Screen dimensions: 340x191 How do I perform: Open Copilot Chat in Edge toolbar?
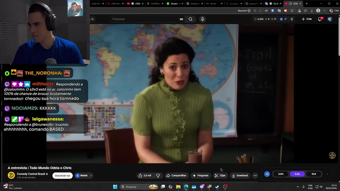tap(334, 11)
